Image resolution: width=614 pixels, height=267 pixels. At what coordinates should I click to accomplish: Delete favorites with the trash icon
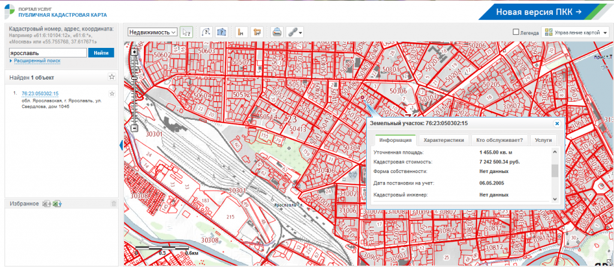point(114,204)
